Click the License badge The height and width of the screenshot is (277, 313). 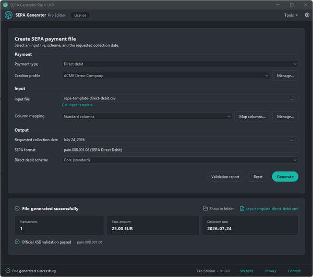(80, 15)
